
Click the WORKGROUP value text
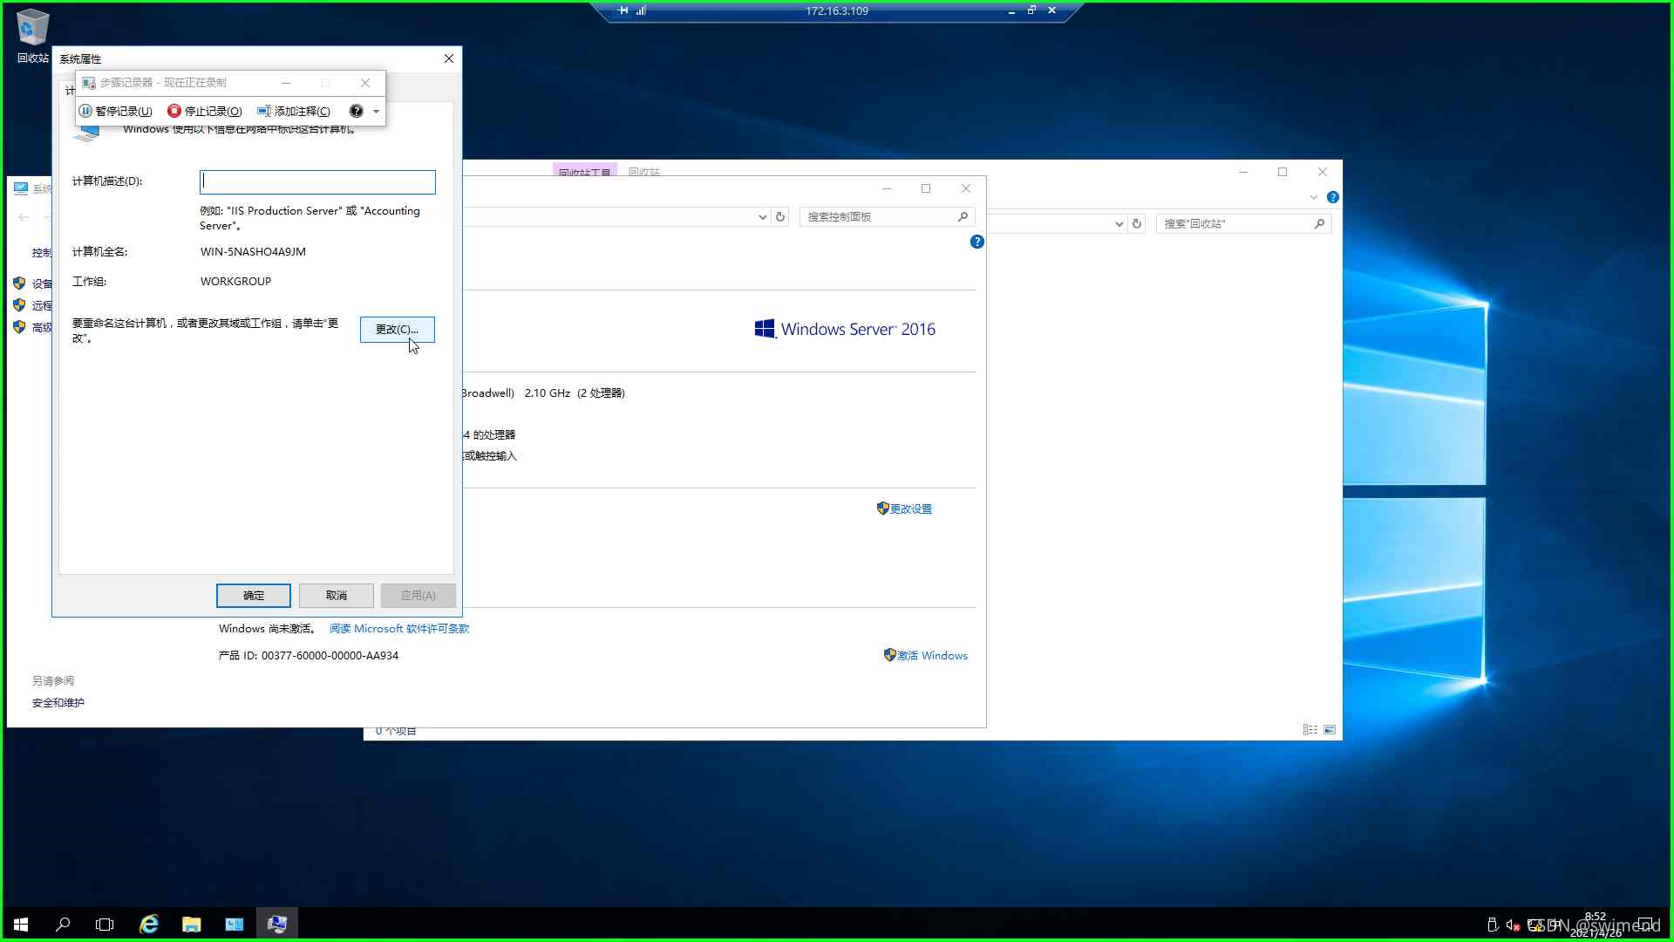[235, 282]
